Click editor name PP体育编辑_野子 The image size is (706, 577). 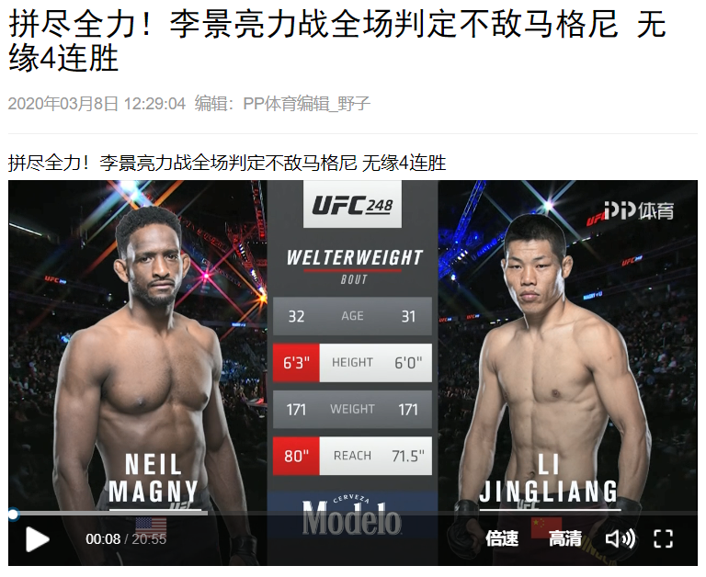pyautogui.click(x=306, y=104)
